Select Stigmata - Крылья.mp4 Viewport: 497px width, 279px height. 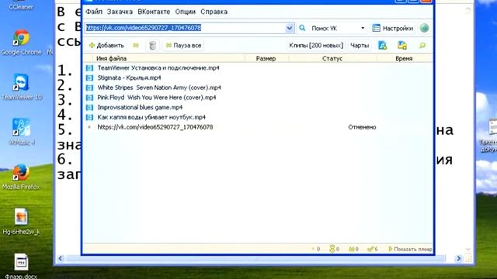(x=130, y=77)
